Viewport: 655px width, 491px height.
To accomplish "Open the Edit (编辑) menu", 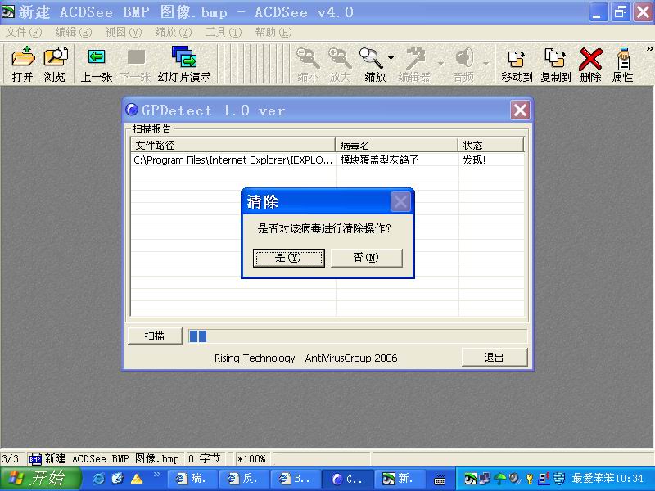I will (x=74, y=32).
